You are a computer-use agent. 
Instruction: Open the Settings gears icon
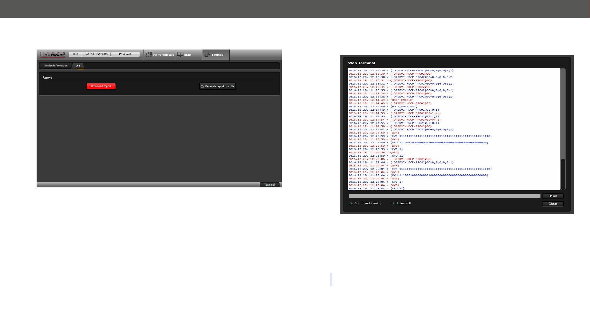coord(207,55)
